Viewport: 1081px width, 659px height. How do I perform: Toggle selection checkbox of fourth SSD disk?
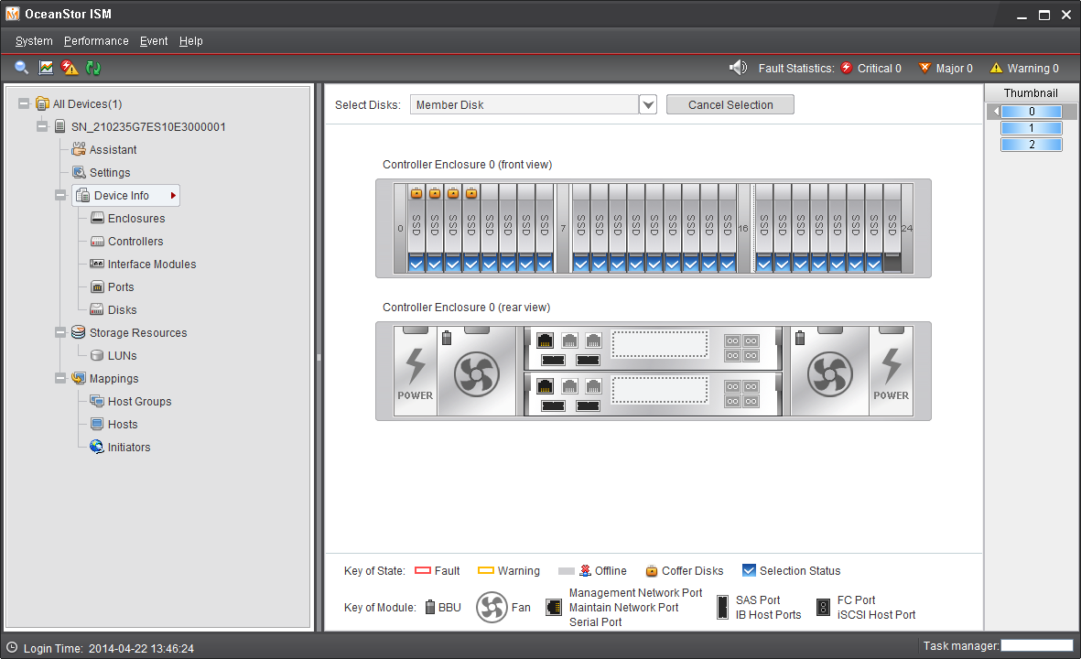(470, 264)
